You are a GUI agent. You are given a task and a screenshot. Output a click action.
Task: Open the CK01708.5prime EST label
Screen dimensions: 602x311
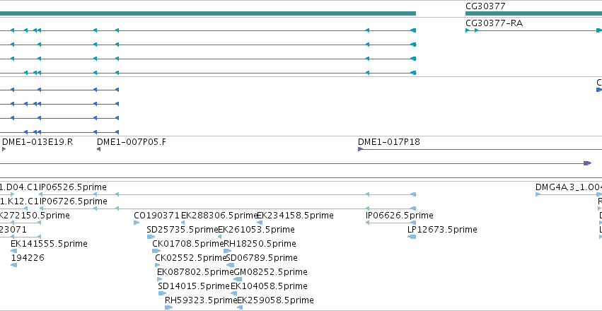point(187,244)
